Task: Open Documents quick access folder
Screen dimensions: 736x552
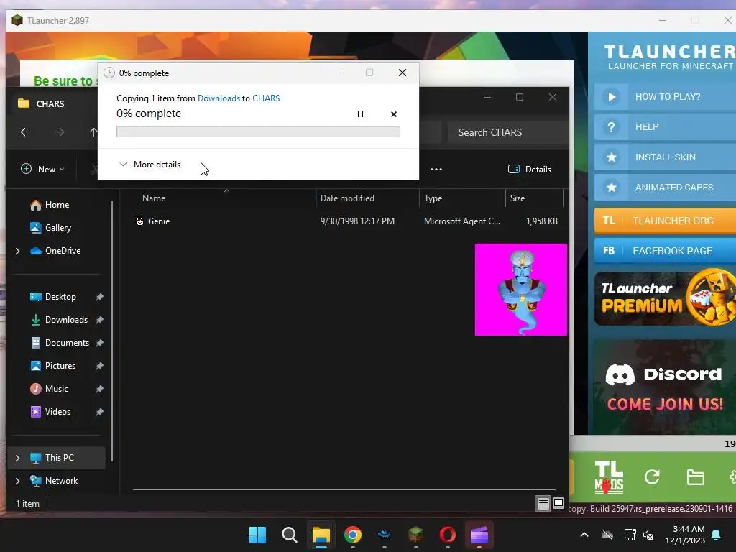Action: tap(60, 343)
